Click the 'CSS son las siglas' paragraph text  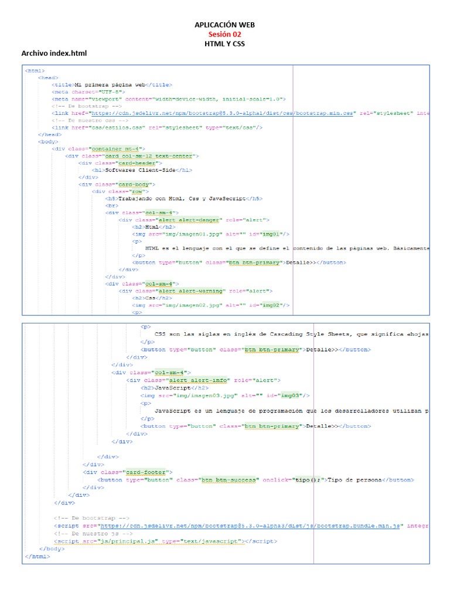292,335
